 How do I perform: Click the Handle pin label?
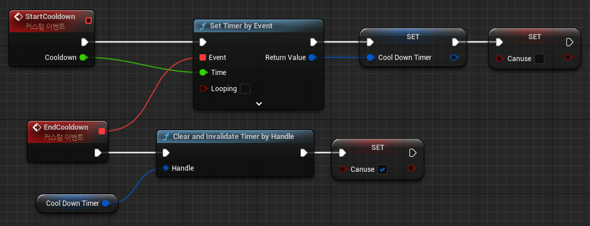(x=183, y=168)
